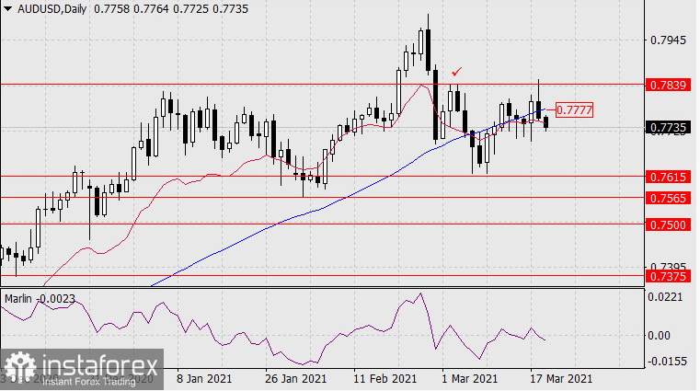Select the 0.7565 level label
The width and height of the screenshot is (700, 391).
[x=669, y=198]
